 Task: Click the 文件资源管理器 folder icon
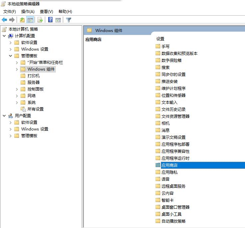click(x=158, y=116)
